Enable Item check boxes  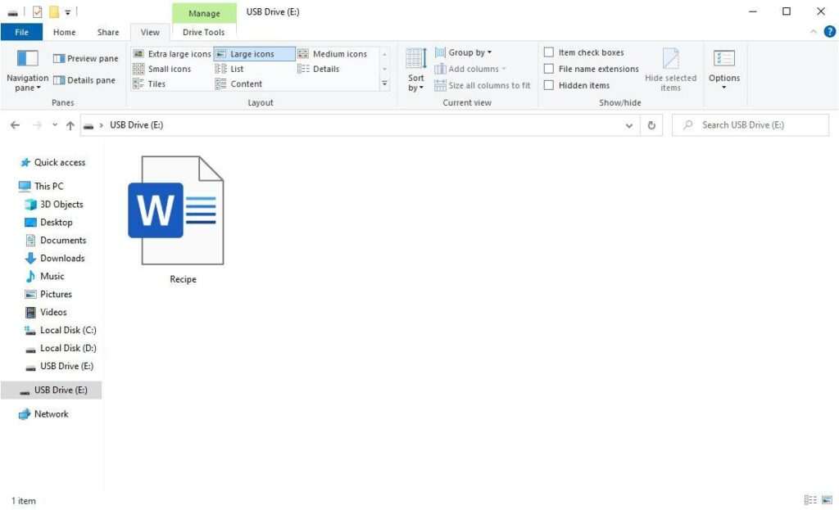click(x=548, y=52)
